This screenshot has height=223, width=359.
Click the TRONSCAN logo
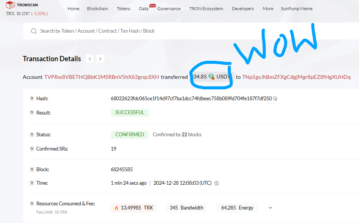pos(22,5)
